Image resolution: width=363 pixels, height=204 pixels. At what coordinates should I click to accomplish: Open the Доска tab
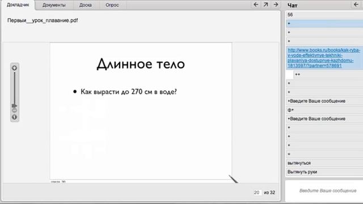coord(86,5)
